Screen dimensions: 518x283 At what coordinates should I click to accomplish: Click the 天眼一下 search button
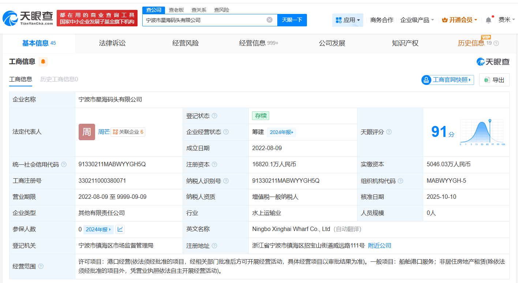click(x=292, y=20)
